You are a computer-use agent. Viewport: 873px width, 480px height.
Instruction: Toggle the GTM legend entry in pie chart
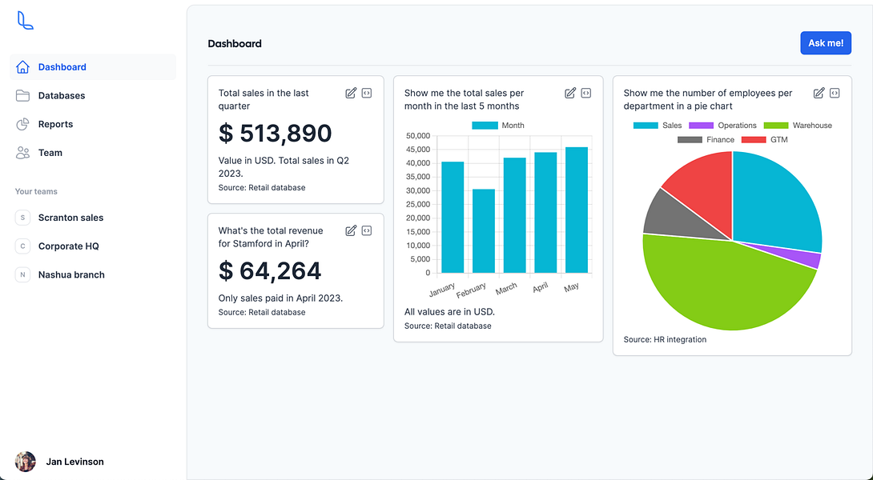(764, 140)
